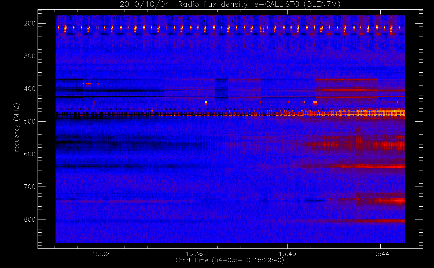This screenshot has height=268, width=434.
Task: Select the 400 frequency tick label
Action: pyautogui.click(x=30, y=89)
